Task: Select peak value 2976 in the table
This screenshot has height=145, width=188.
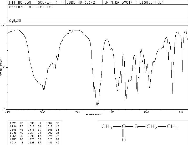Action: 13,123
